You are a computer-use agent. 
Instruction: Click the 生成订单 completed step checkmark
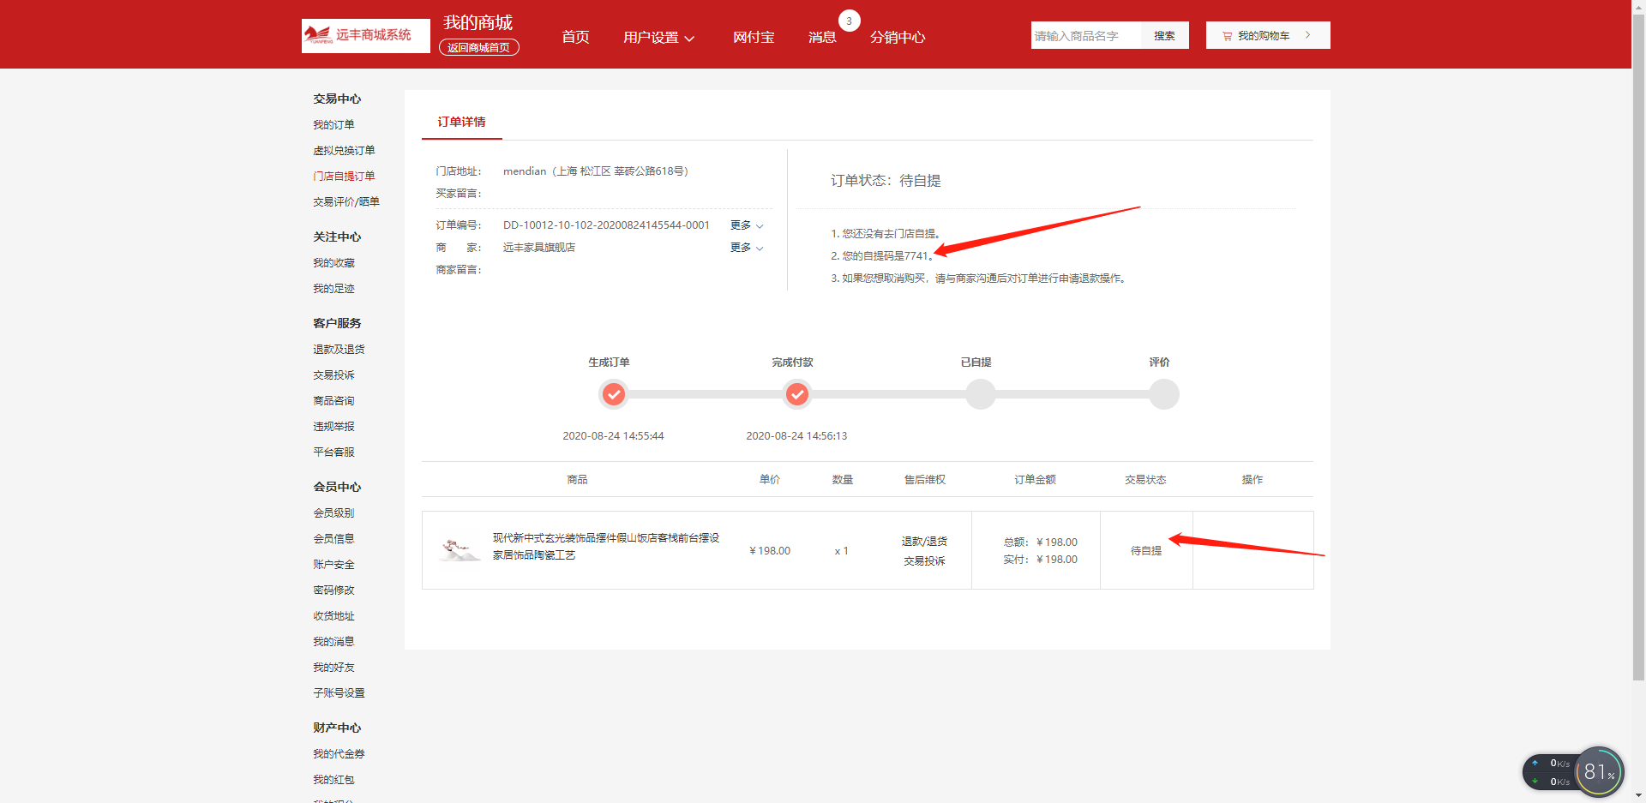click(x=613, y=394)
